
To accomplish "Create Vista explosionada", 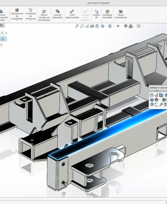I will pyautogui.click(x=72, y=14).
